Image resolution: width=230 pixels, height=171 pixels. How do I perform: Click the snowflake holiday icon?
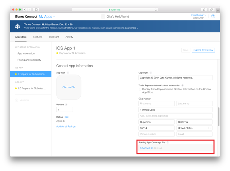(18, 26)
